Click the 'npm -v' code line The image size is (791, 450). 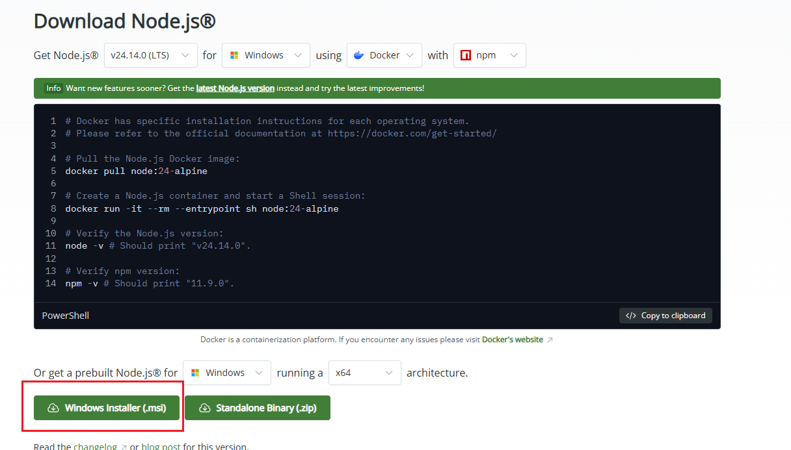(150, 284)
